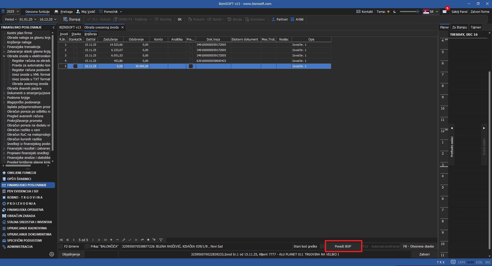Open the mail notifications envelope icon

[444, 12]
